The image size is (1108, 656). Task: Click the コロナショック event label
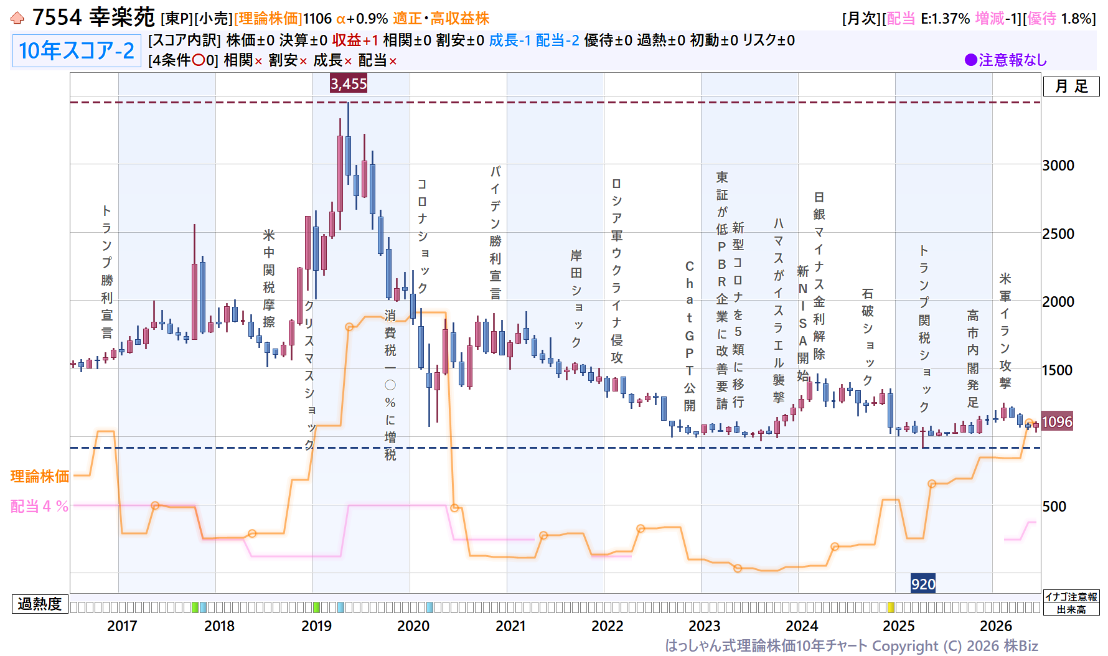coord(423,236)
